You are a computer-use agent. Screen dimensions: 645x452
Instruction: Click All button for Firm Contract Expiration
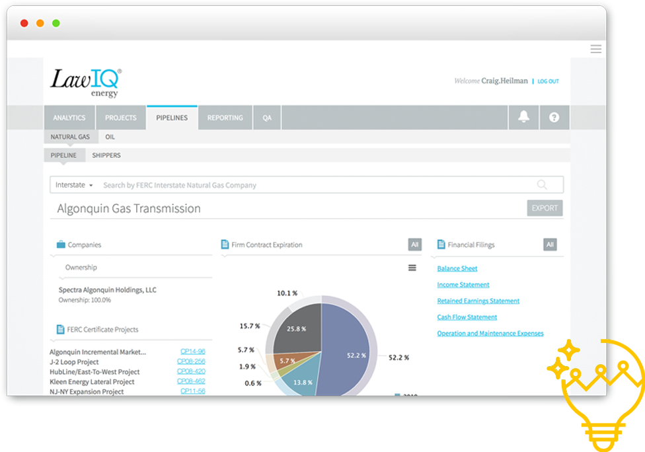[414, 245]
